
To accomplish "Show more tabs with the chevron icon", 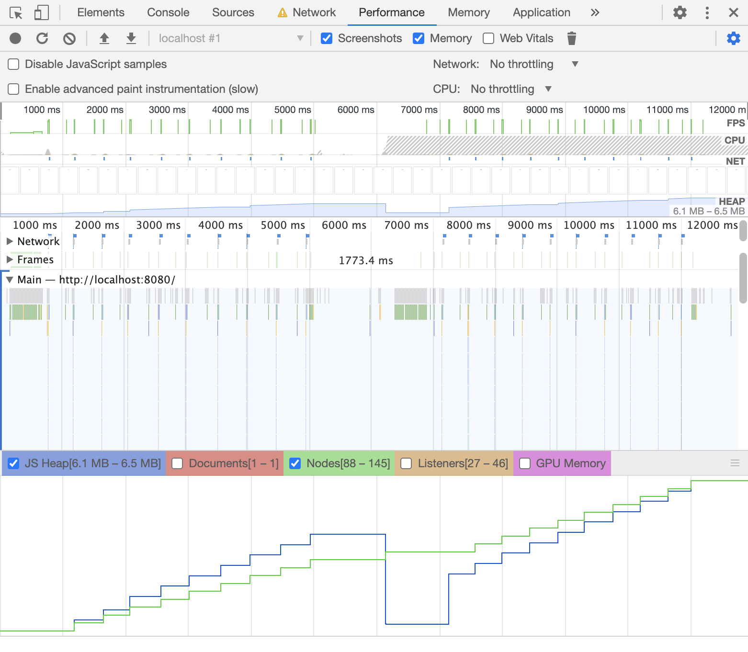I will (x=595, y=12).
